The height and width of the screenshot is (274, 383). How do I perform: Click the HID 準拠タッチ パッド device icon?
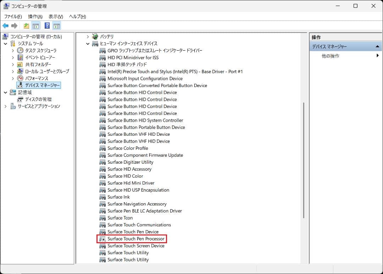tap(102, 65)
